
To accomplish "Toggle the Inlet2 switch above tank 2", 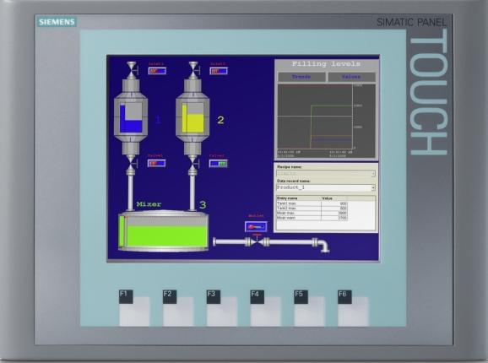I will [219, 71].
